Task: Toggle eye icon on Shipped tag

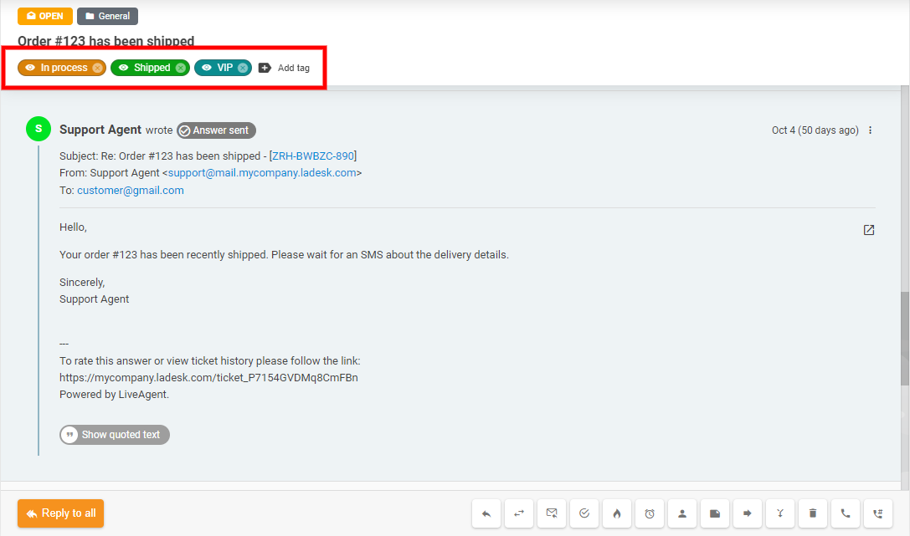Action: [123, 68]
